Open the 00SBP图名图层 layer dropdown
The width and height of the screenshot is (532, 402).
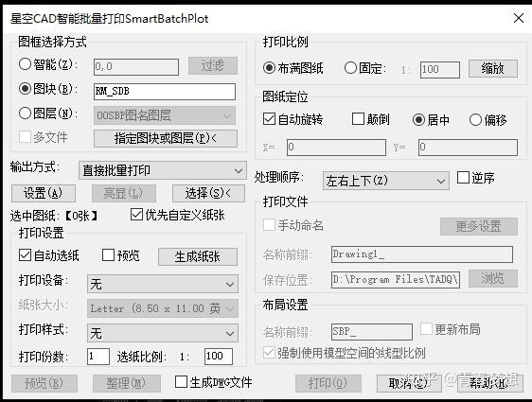(x=165, y=115)
